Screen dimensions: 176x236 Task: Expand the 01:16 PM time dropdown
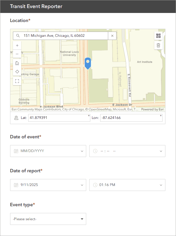coord(161,185)
